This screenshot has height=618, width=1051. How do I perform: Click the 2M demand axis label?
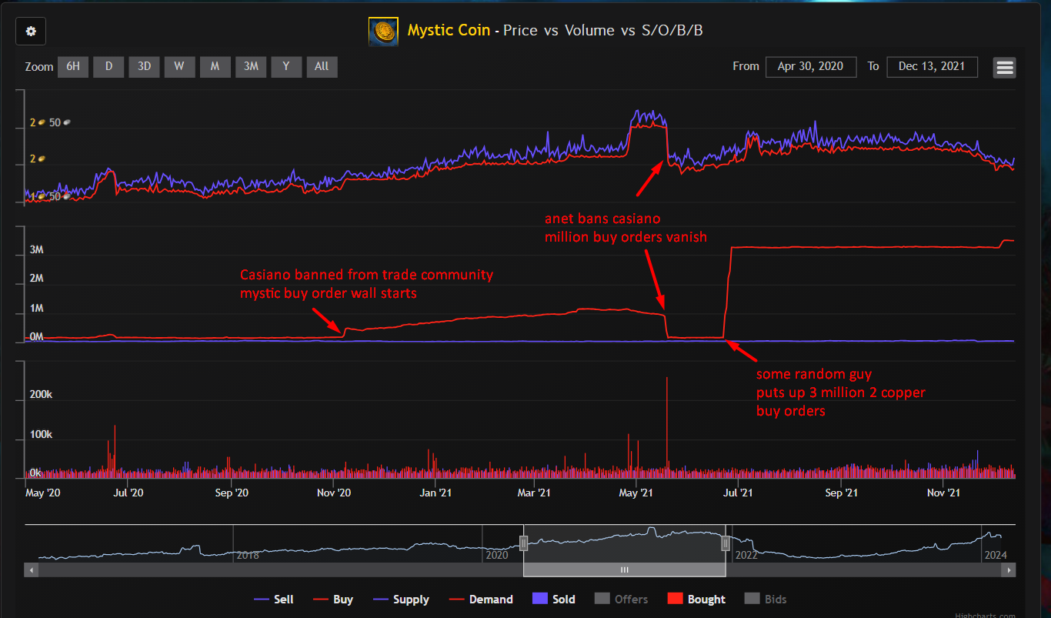tap(37, 279)
